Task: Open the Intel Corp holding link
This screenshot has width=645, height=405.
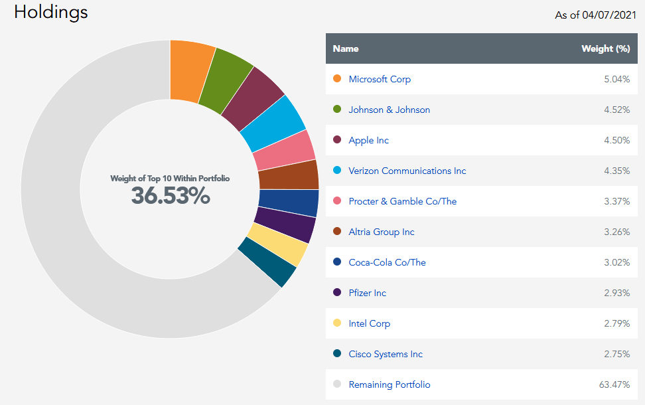Action: pos(370,323)
